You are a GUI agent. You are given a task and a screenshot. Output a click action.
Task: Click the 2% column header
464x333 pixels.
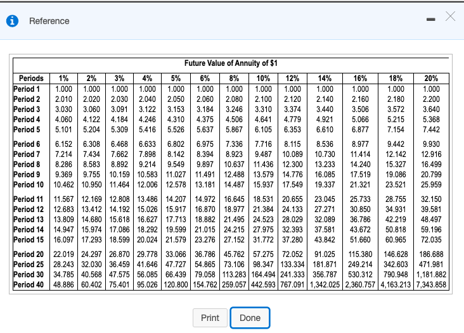91,79
